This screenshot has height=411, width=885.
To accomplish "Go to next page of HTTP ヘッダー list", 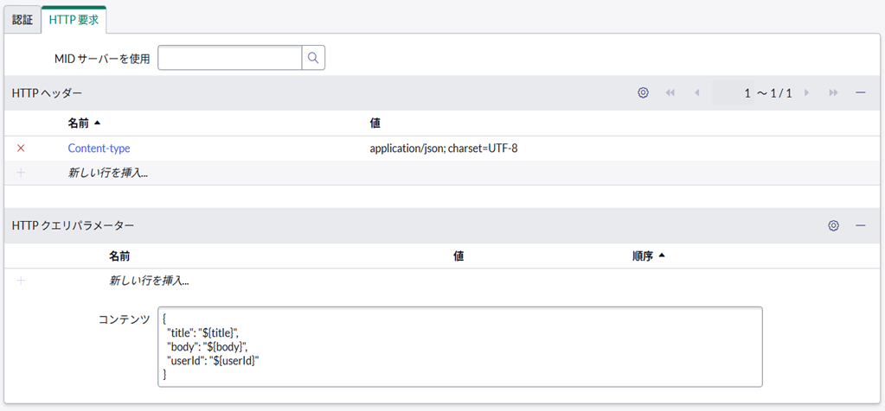I will [x=806, y=93].
